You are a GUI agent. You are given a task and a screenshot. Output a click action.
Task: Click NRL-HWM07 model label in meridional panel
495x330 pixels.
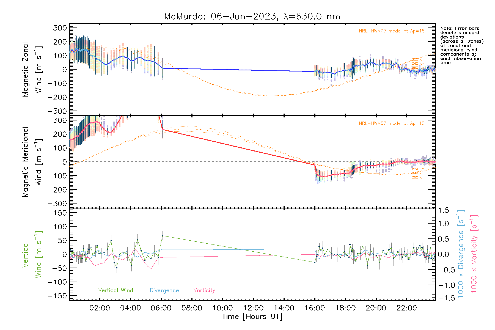(x=391, y=123)
